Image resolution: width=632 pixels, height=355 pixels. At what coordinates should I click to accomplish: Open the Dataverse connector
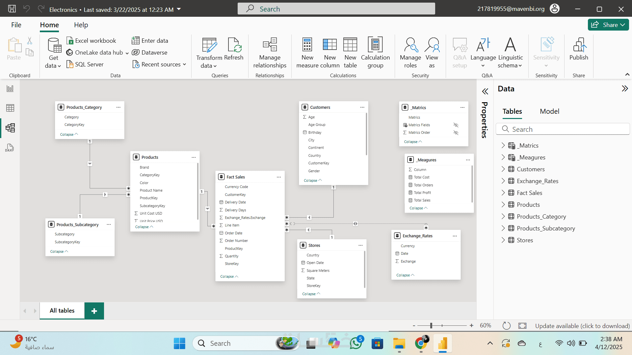[149, 53]
